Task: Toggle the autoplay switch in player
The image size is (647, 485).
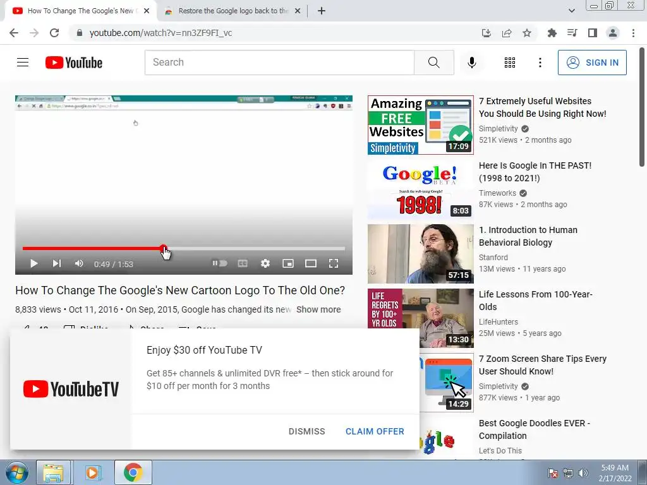Action: coord(220,263)
